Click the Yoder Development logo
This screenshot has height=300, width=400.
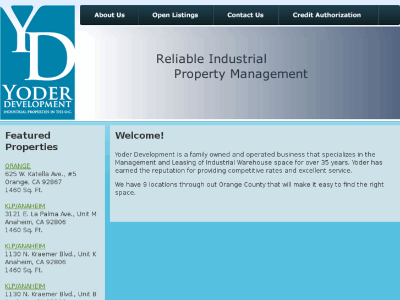pos(37,62)
